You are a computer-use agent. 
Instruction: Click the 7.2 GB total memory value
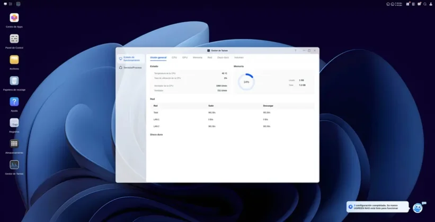[x=302, y=85]
